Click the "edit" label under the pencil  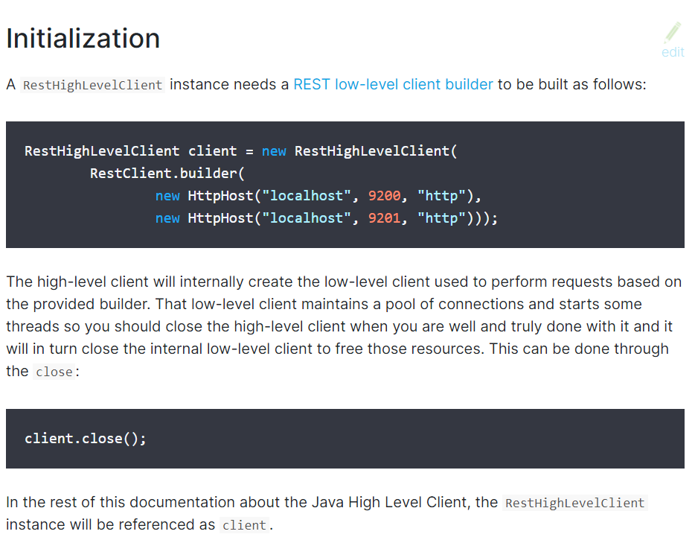tap(673, 52)
